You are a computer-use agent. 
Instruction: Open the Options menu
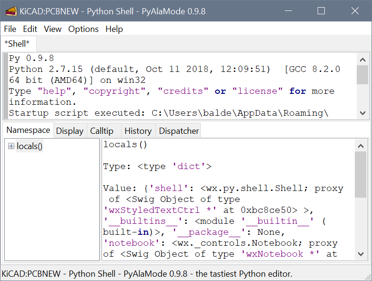pos(83,29)
